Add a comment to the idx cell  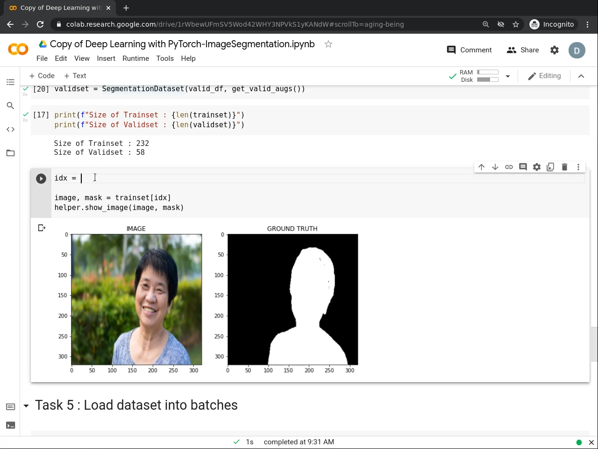(x=523, y=167)
